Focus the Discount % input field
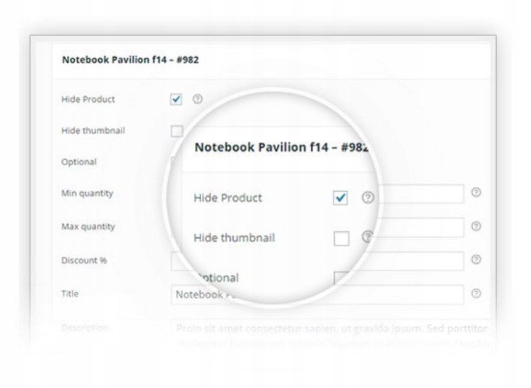 421,261
